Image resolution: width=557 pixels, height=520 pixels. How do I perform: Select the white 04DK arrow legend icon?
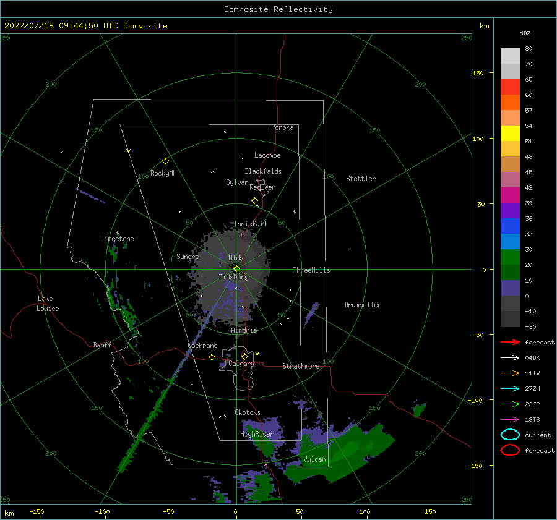[510, 357]
